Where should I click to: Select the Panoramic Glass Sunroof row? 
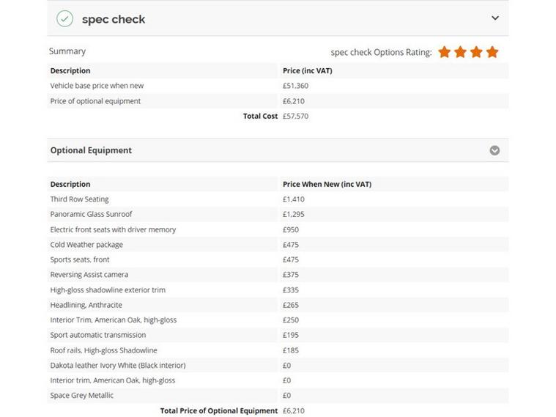pyautogui.click(x=278, y=214)
